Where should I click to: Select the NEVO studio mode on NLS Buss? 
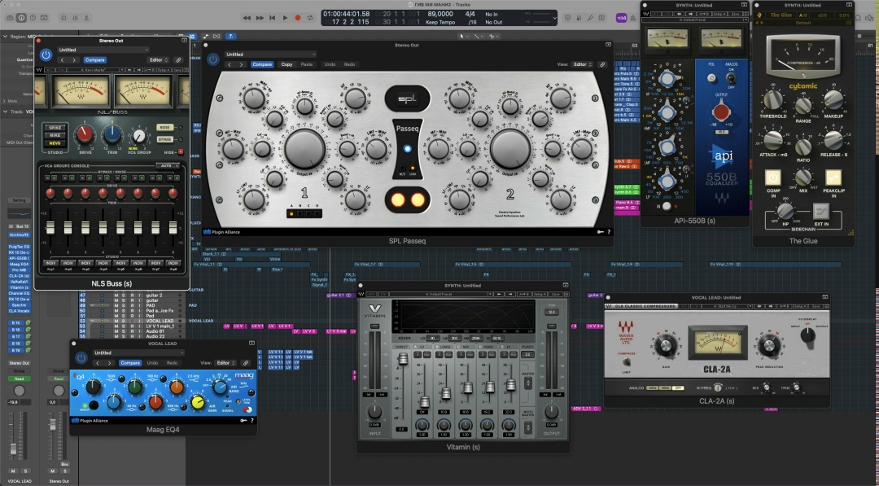(55, 143)
